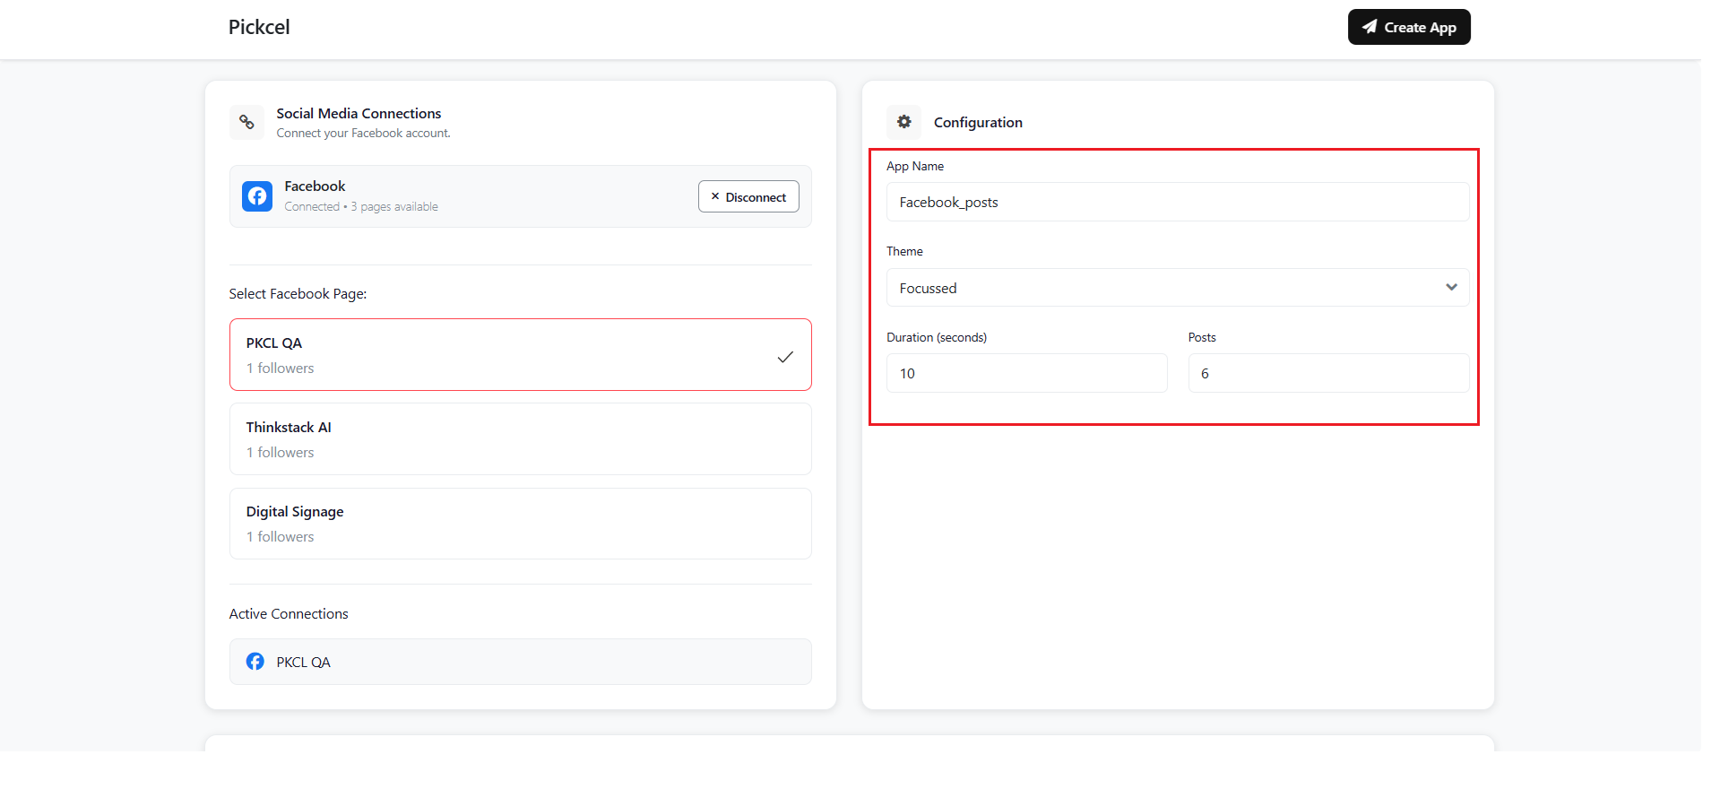Click the 'Active Connections' heading
Screen dimensions: 1720x789
pyautogui.click(x=289, y=614)
